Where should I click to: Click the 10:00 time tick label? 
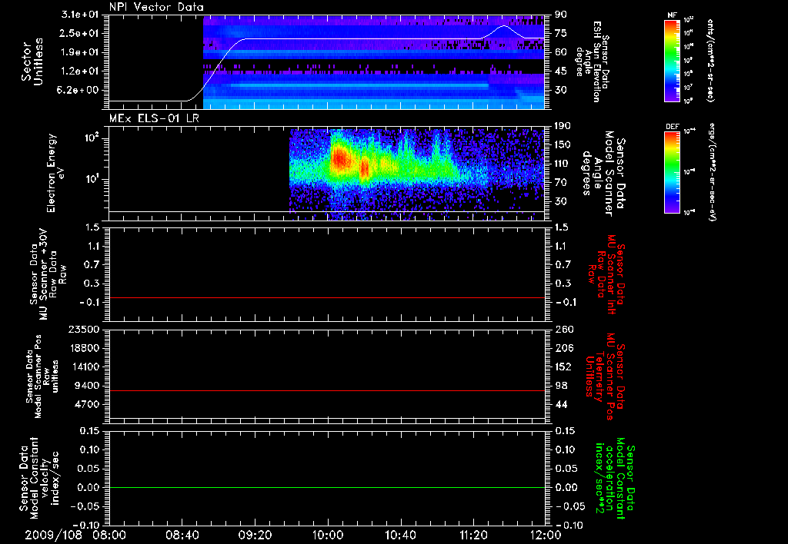328,535
